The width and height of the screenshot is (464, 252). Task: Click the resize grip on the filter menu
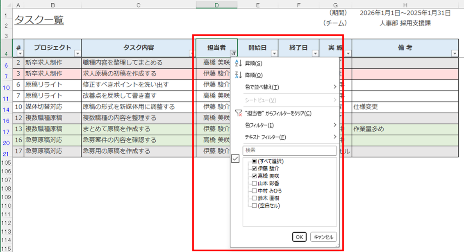click(x=337, y=245)
